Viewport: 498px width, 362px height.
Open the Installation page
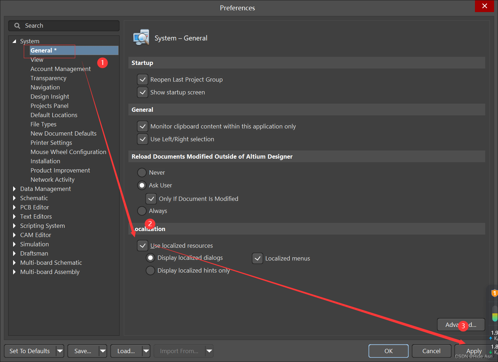pyautogui.click(x=45, y=161)
